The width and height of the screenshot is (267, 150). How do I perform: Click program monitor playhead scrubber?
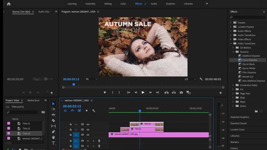(74, 85)
